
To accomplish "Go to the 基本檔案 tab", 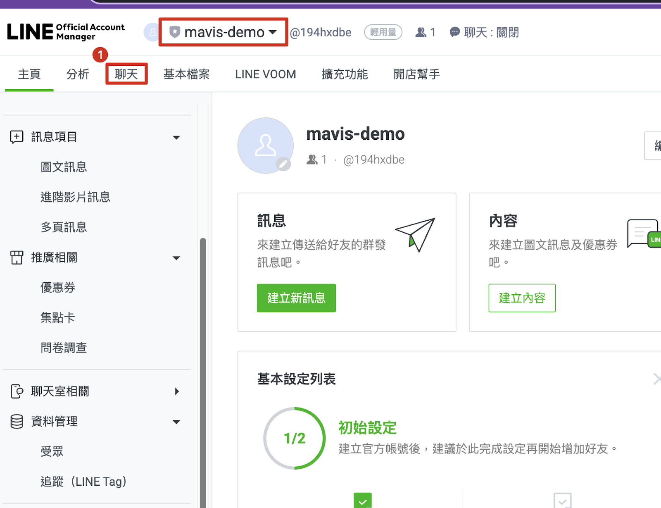I will click(186, 74).
